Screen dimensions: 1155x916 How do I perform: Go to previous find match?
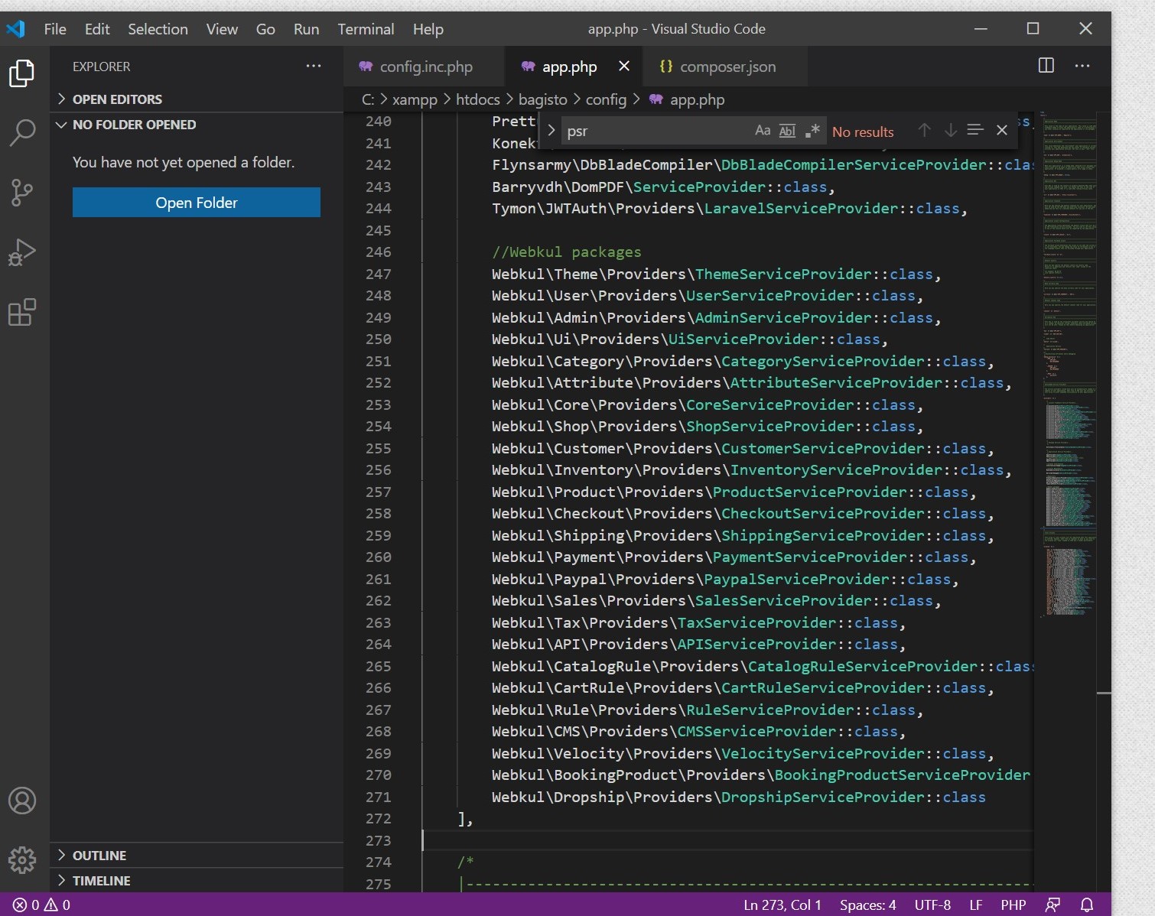924,131
